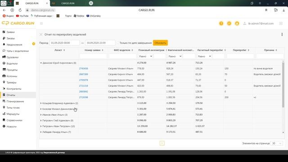Viewport: 288px width, 162px height.
Task: Click the CARGO.RUN logo
Action: (18, 23)
